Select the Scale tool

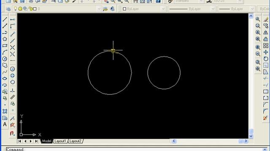266,65
